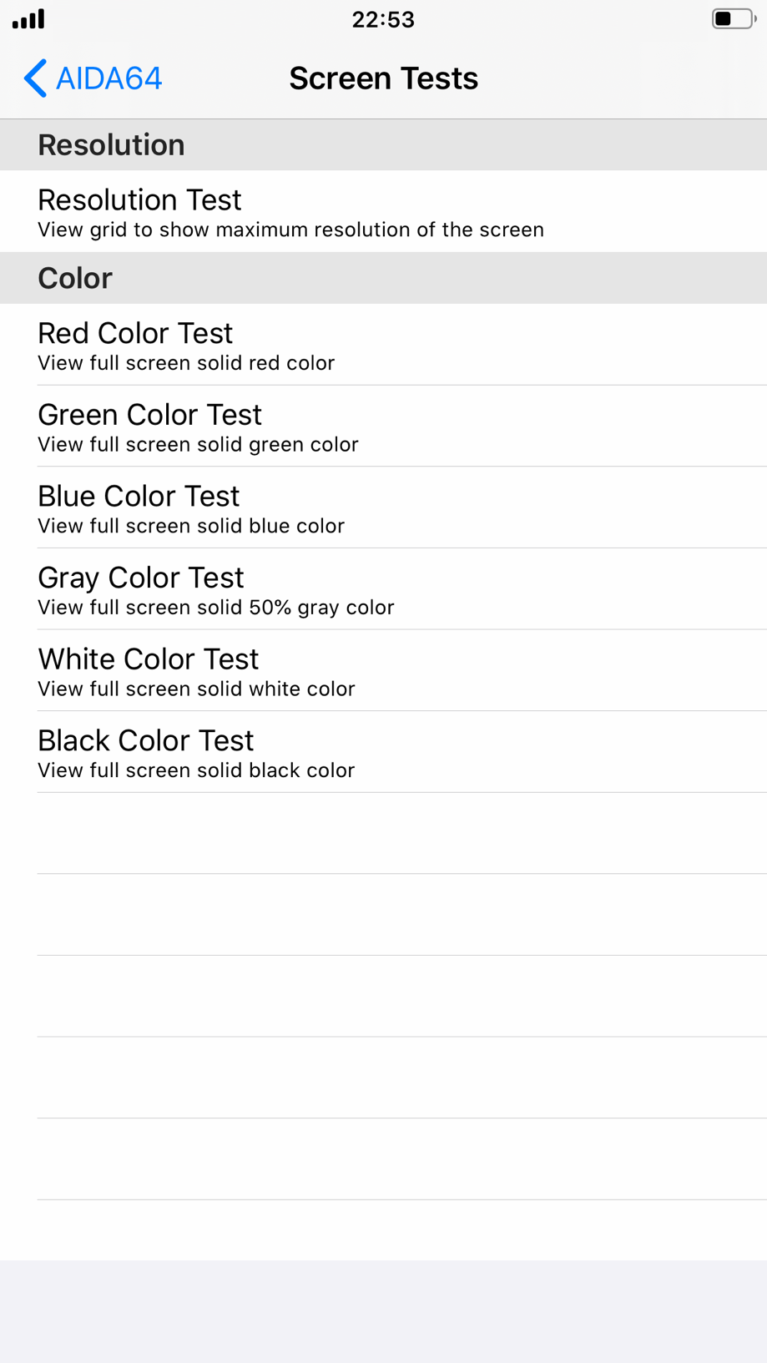Viewport: 767px width, 1363px height.
Task: Tap the cellular signal bars icon
Action: (x=28, y=19)
